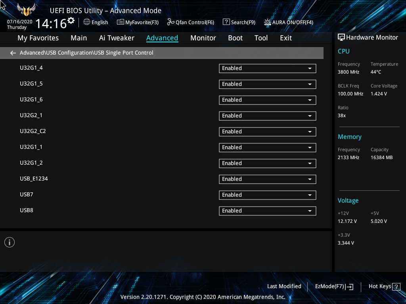Open the USB8 Enabled dropdown
The height and width of the screenshot is (304, 406).
click(x=268, y=211)
